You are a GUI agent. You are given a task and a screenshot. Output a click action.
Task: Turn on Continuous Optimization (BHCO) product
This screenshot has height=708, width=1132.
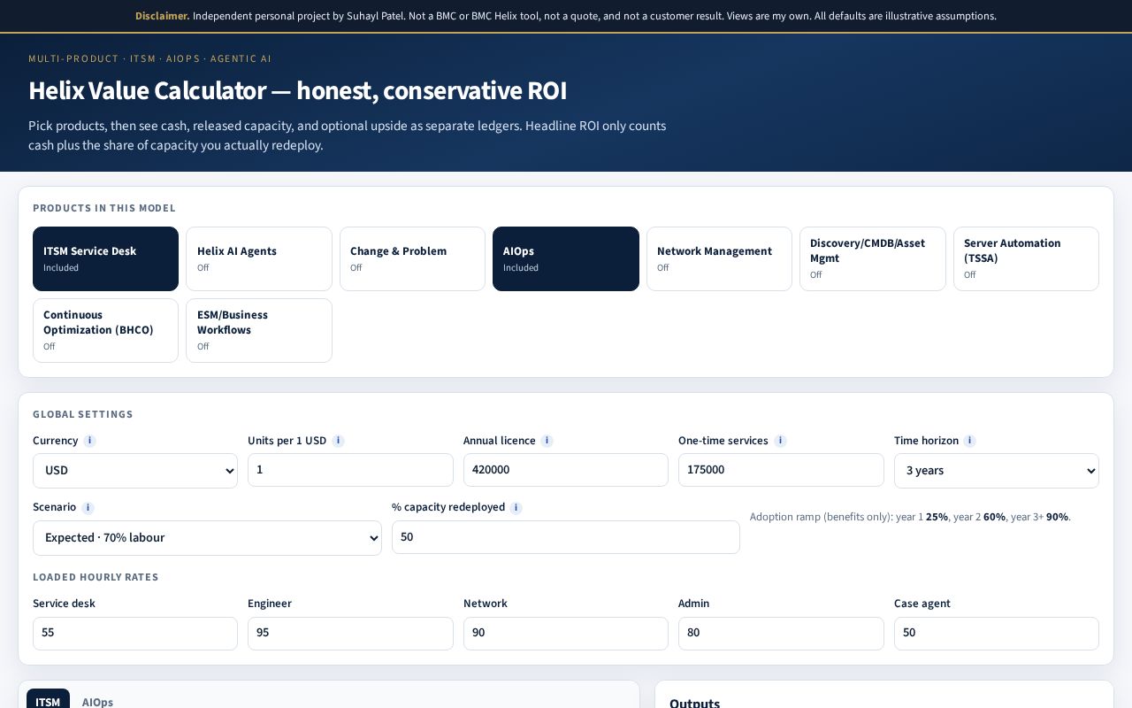tap(105, 330)
